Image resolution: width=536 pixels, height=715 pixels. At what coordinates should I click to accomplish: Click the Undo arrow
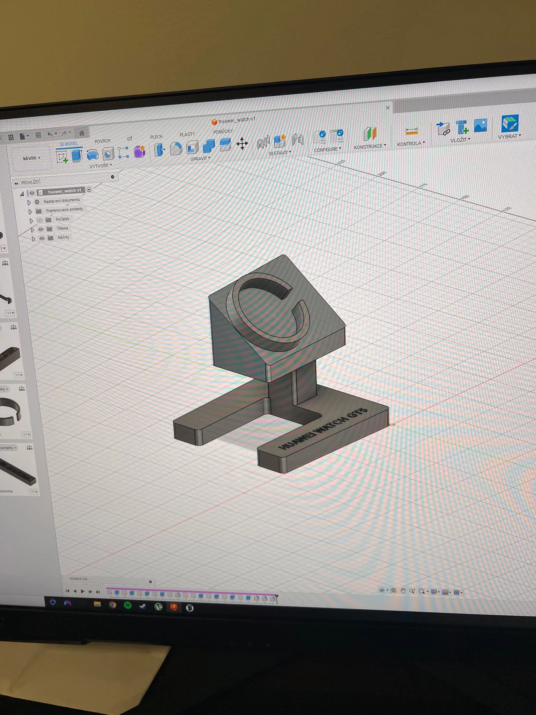[50, 134]
